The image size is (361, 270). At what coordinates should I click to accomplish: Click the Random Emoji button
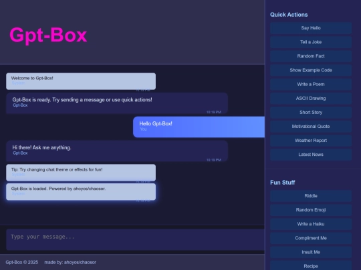point(311,210)
